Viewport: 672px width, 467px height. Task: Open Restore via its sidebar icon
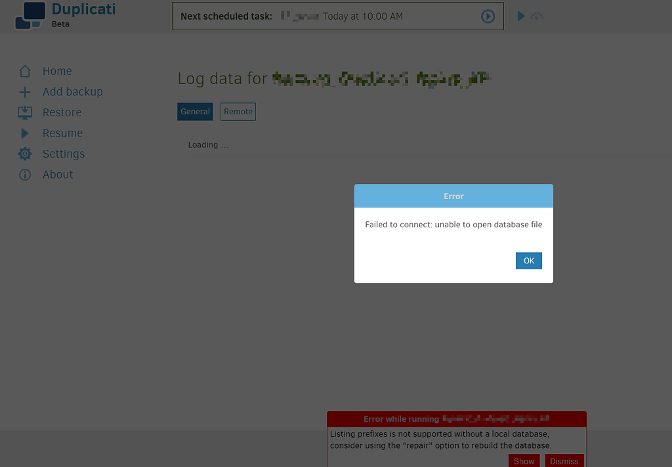point(25,112)
